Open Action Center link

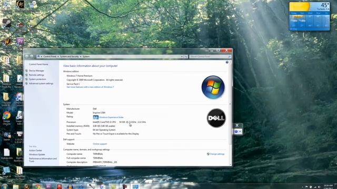35,151
